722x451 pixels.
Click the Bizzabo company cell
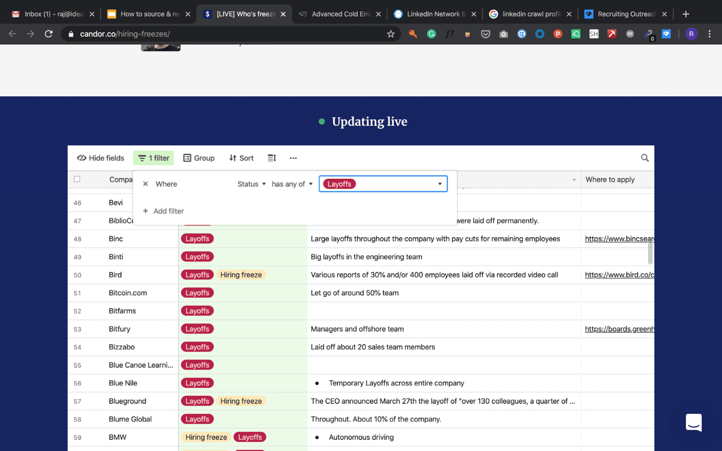pyautogui.click(x=122, y=347)
